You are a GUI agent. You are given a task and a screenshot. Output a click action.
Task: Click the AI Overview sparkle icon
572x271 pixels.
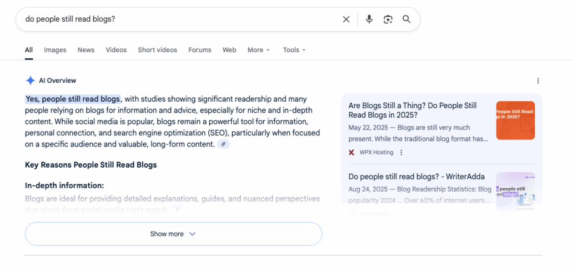tap(31, 81)
